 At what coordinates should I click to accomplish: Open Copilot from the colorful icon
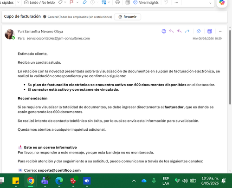coord(222,2)
